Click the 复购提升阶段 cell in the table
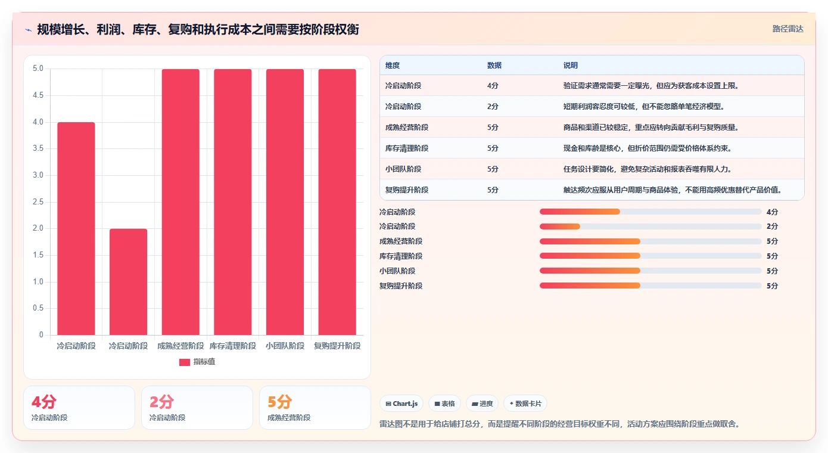The image size is (828, 453). (x=407, y=190)
